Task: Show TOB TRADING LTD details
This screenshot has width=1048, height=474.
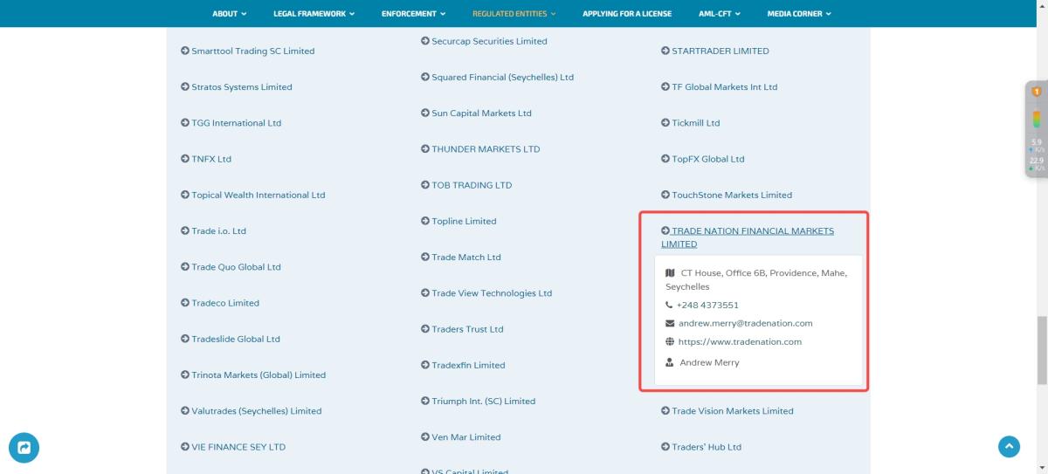Action: pos(466,185)
